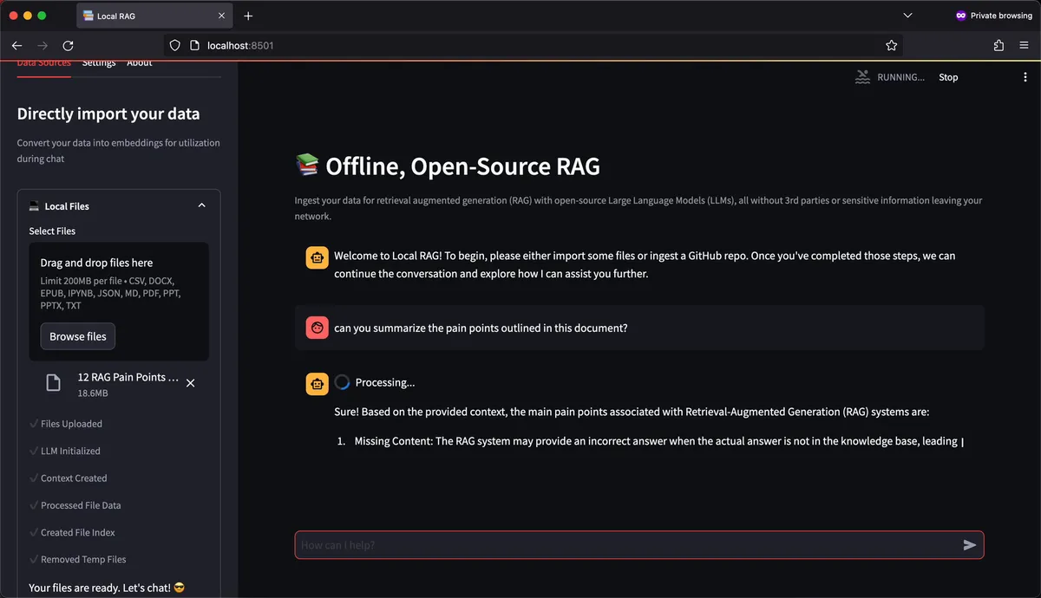Switch to the Data Sources tab
This screenshot has width=1041, height=598.
(43, 63)
